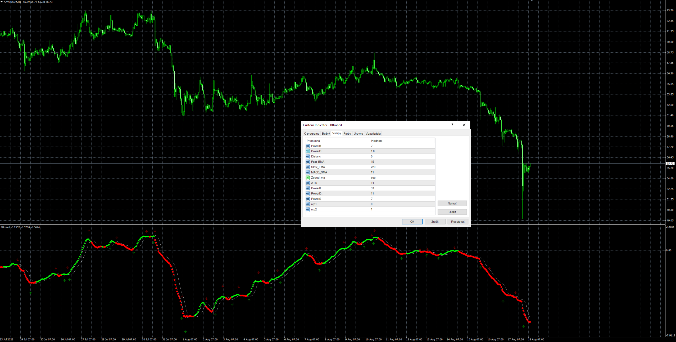Click the dialog help question mark
The width and height of the screenshot is (676, 342).
[452, 125]
